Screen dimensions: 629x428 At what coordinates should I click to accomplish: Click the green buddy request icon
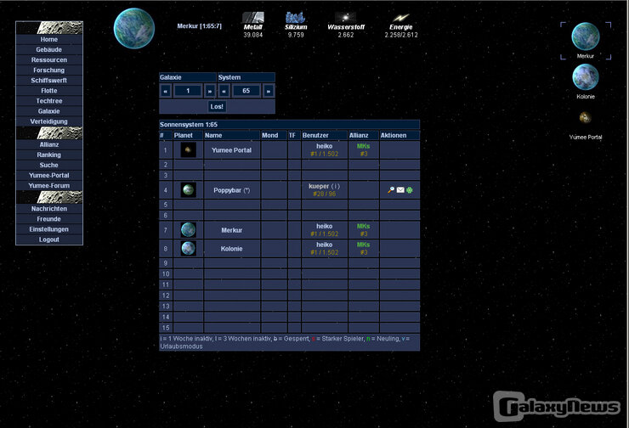(x=410, y=190)
